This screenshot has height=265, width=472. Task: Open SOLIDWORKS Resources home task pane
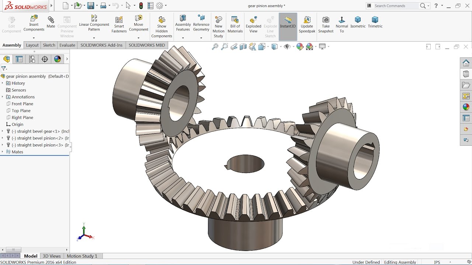click(466, 63)
